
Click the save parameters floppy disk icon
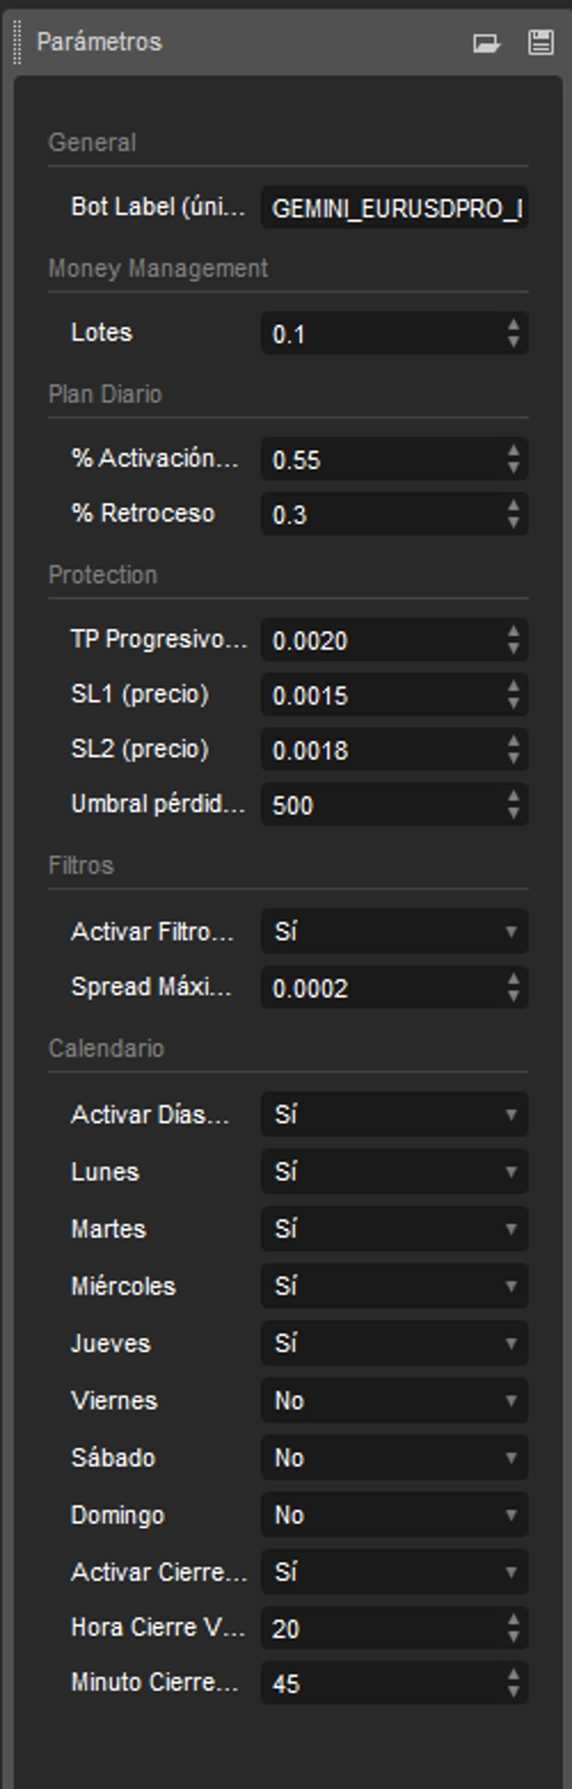(541, 43)
